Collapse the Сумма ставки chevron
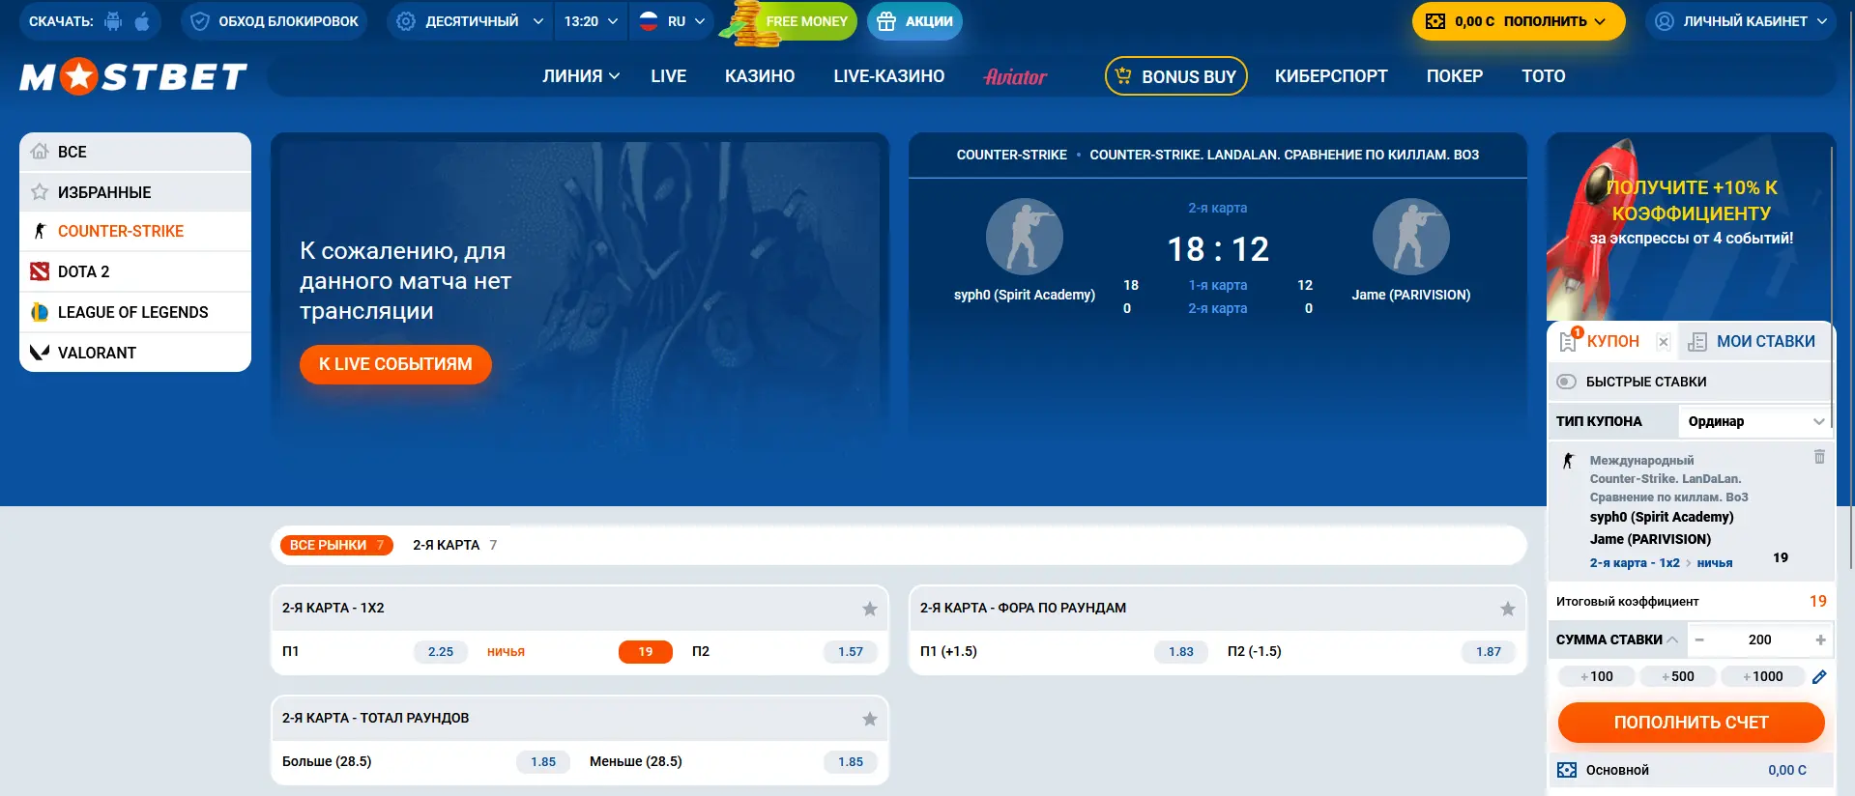The width and height of the screenshot is (1855, 796). 1672,640
